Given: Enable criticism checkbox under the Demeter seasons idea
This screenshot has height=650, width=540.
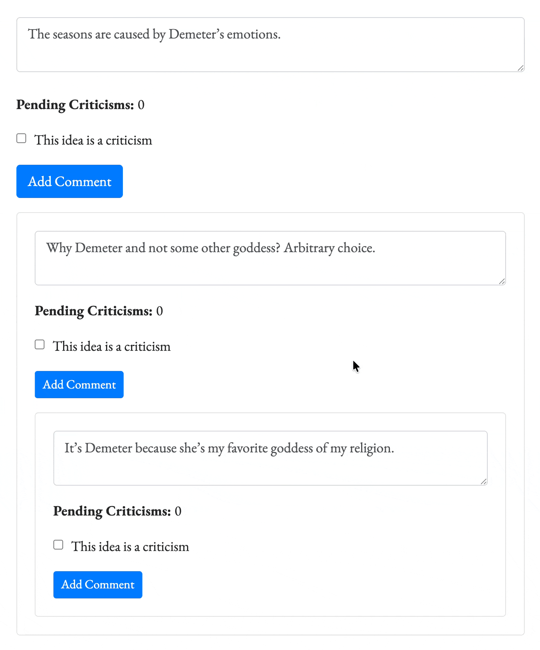Looking at the screenshot, I should (21, 138).
